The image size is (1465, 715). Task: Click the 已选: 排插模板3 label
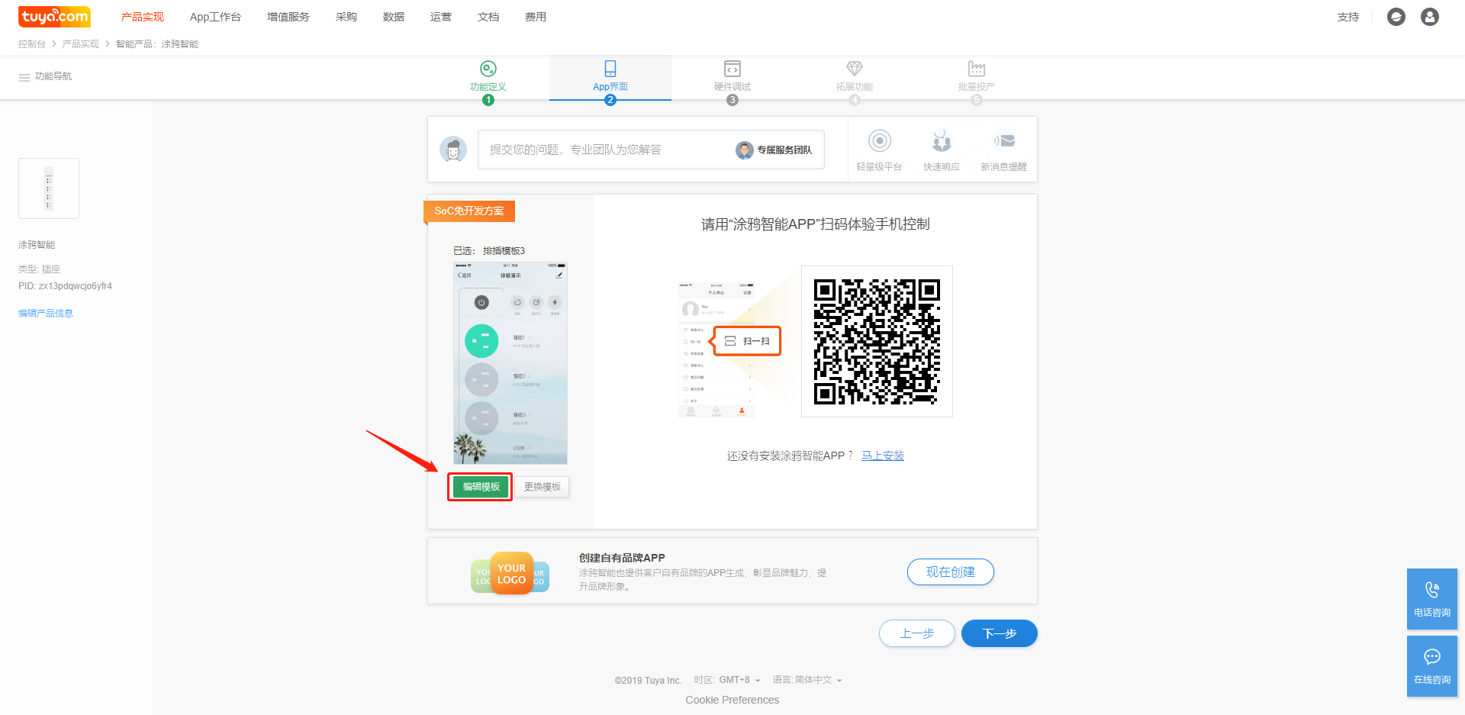pos(489,251)
